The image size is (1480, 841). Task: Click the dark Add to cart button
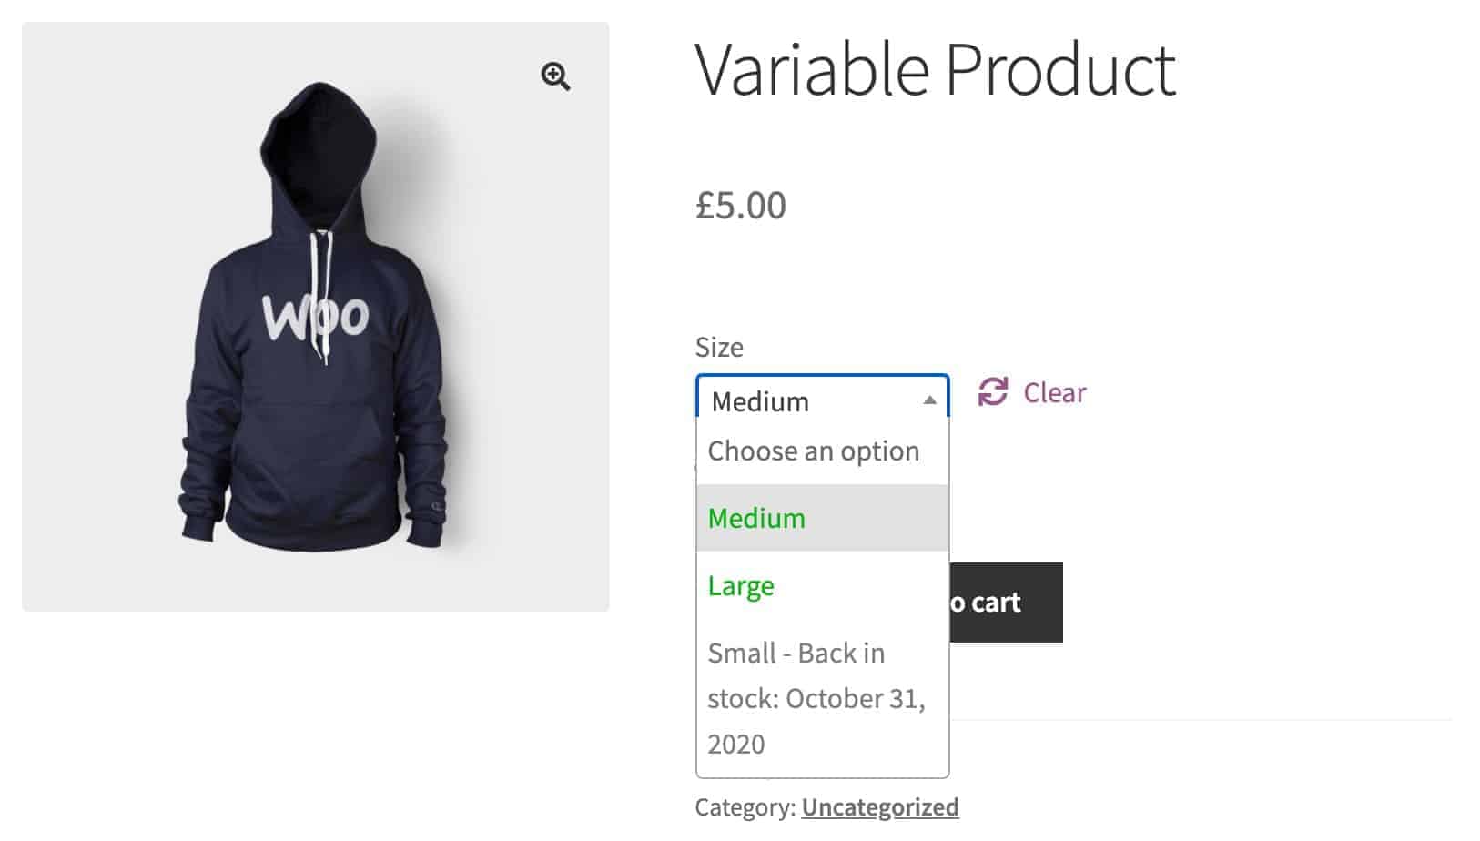pos(1006,603)
